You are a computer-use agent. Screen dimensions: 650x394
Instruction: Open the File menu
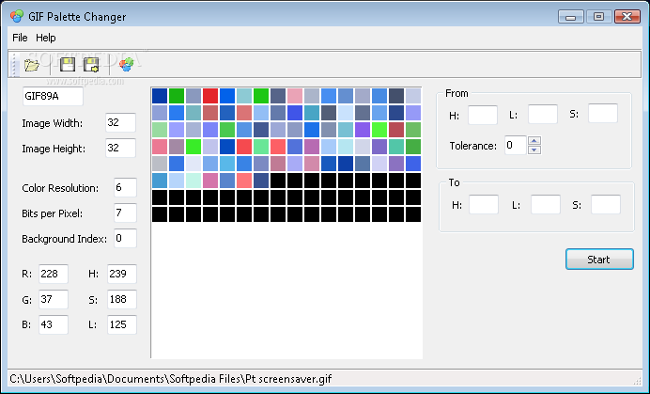tap(20, 38)
